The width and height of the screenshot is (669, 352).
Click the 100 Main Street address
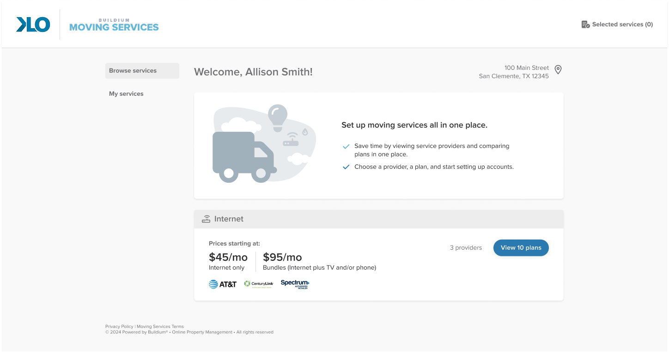[514, 72]
